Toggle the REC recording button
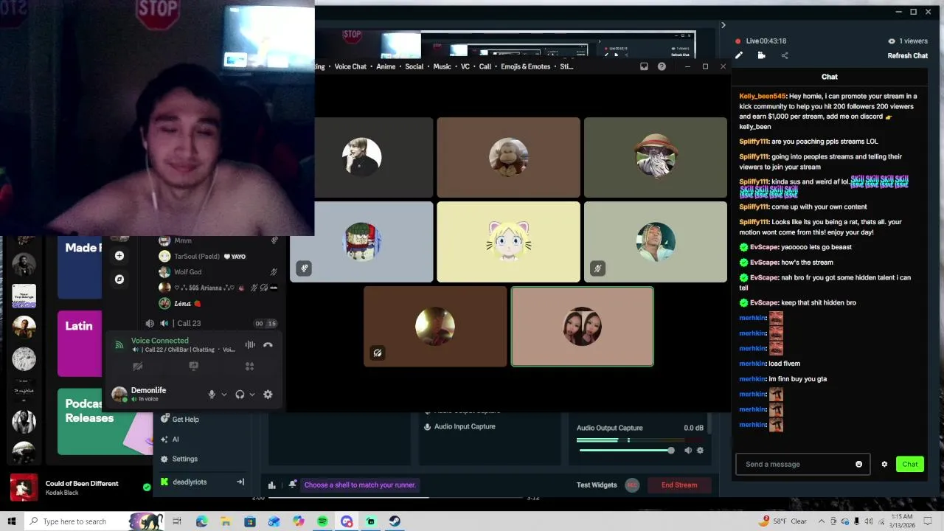The width and height of the screenshot is (944, 531). 632,485
